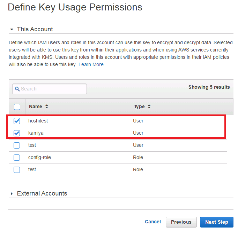Check the test user checkbox
Viewport: 238px width, 231px height.
17,145
